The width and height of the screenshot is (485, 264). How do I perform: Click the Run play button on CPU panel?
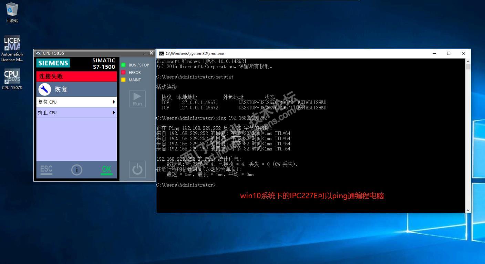point(137,99)
